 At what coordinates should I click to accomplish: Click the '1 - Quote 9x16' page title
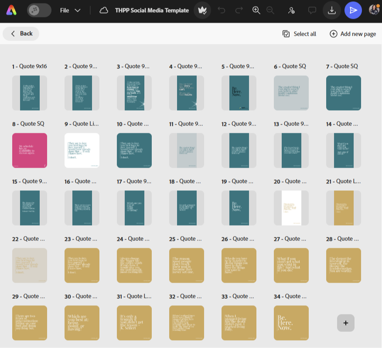[x=30, y=66]
